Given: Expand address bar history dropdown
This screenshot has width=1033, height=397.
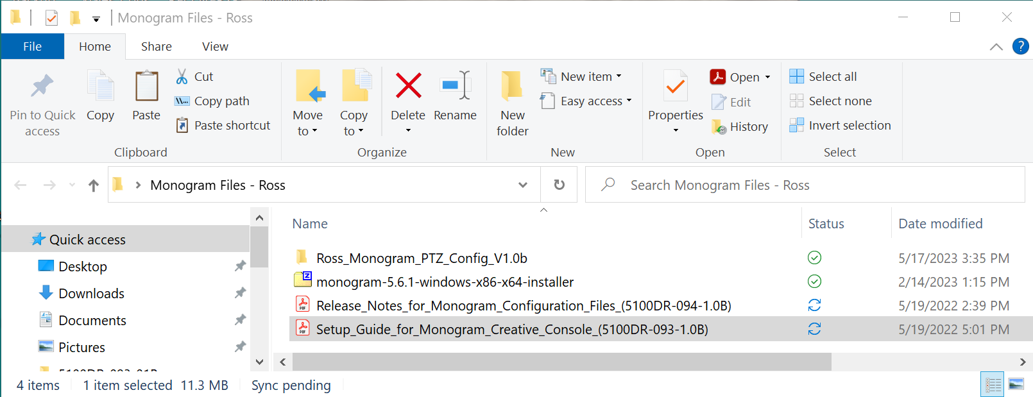Looking at the screenshot, I should [x=523, y=185].
